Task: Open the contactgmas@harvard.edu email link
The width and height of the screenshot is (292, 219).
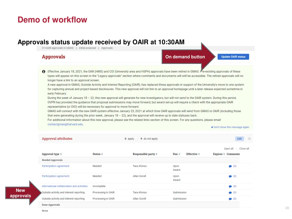Action: pos(65,124)
